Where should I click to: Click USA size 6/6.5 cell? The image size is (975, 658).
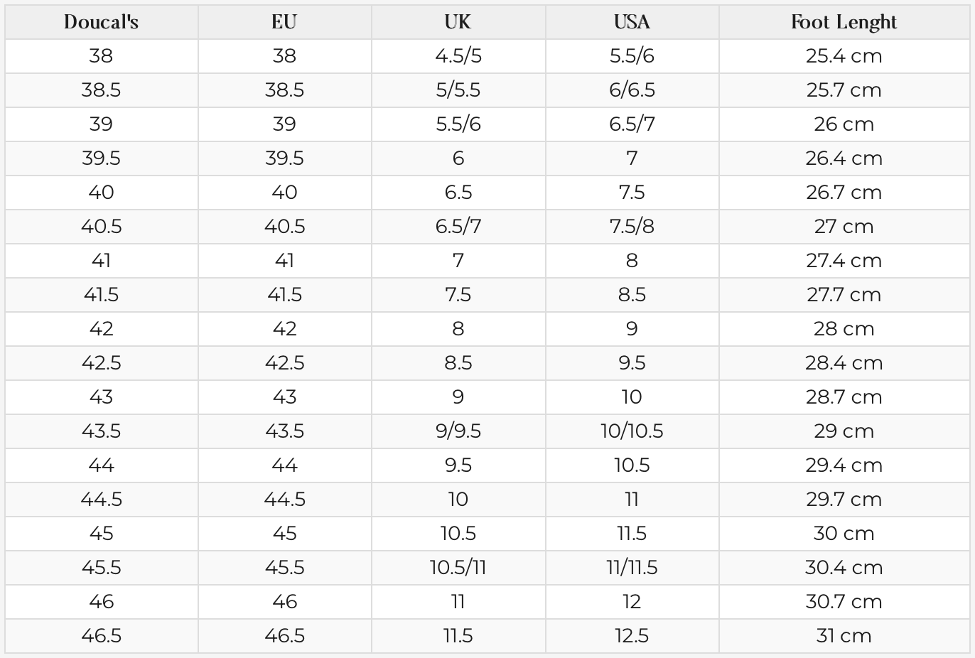pyautogui.click(x=632, y=90)
